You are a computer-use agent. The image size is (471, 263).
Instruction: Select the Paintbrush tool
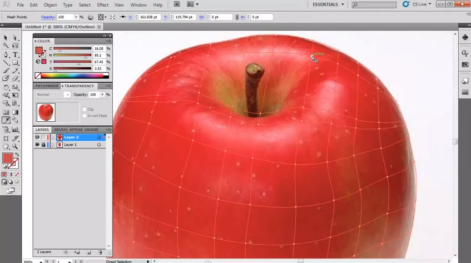pos(6,71)
